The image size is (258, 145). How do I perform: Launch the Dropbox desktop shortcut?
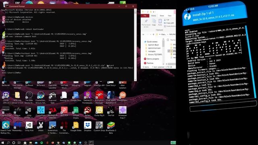click(87, 127)
